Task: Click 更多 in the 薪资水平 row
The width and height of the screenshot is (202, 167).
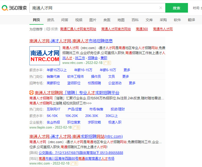Action: click(x=127, y=70)
